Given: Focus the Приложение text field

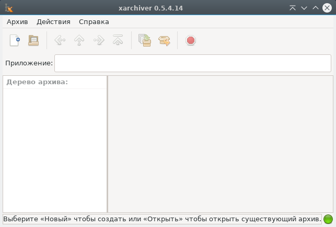Looking at the screenshot, I should tap(192, 63).
